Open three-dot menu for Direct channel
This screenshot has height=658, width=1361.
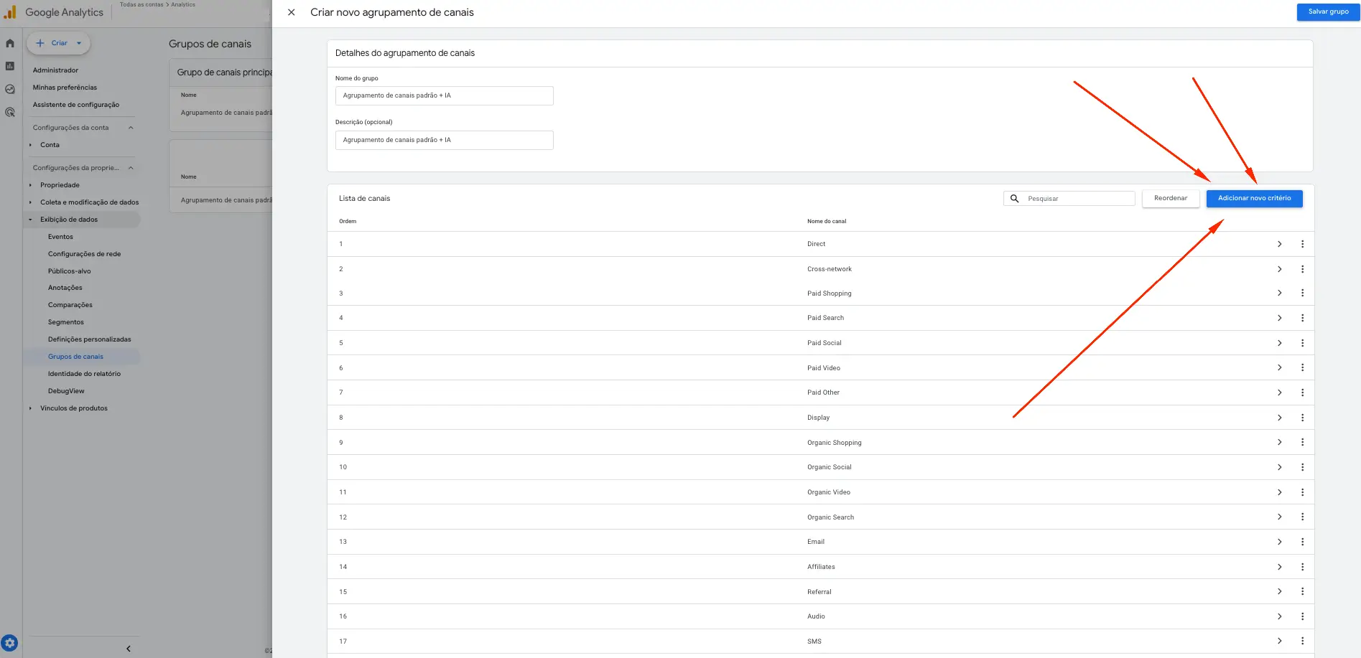click(1302, 244)
